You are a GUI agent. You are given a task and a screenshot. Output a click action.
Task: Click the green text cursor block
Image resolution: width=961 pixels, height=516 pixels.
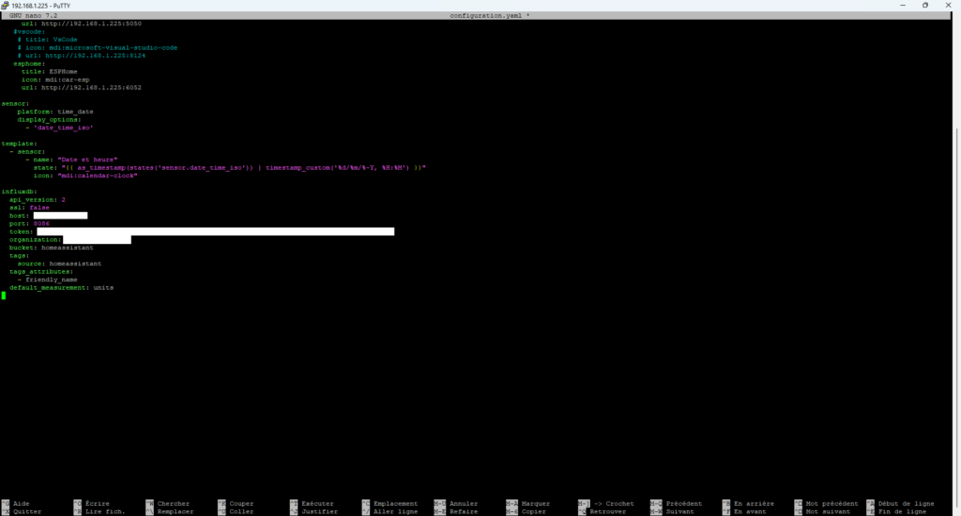(4, 296)
